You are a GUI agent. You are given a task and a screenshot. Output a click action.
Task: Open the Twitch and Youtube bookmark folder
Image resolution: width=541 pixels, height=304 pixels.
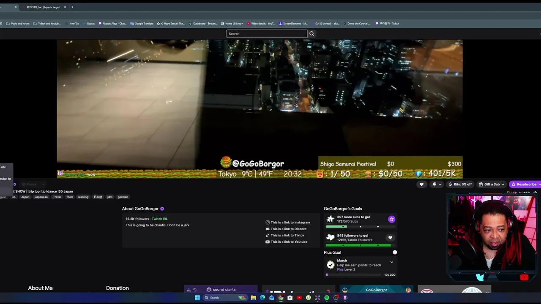[x=47, y=24]
